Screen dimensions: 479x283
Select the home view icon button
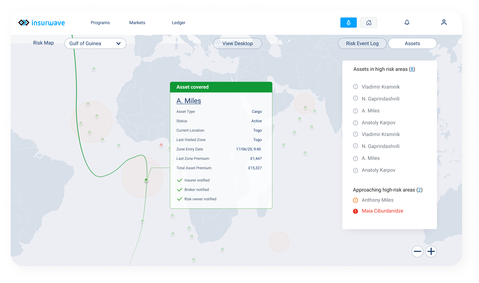pos(369,23)
